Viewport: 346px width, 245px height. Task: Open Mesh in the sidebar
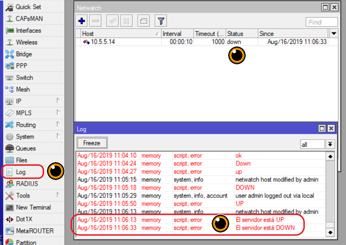pyautogui.click(x=34, y=90)
